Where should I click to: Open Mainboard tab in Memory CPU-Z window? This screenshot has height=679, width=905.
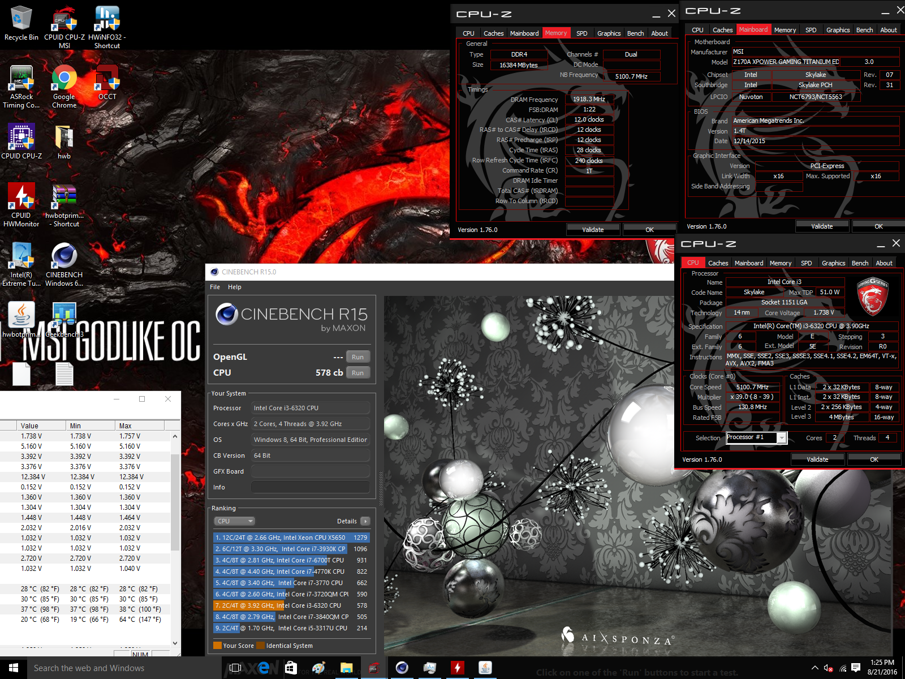pos(524,33)
